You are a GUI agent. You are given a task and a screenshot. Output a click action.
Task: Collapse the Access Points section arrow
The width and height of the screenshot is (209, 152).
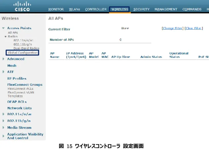coord(3,28)
